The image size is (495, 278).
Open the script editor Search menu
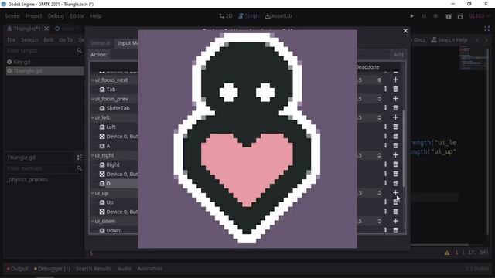pyautogui.click(x=29, y=39)
